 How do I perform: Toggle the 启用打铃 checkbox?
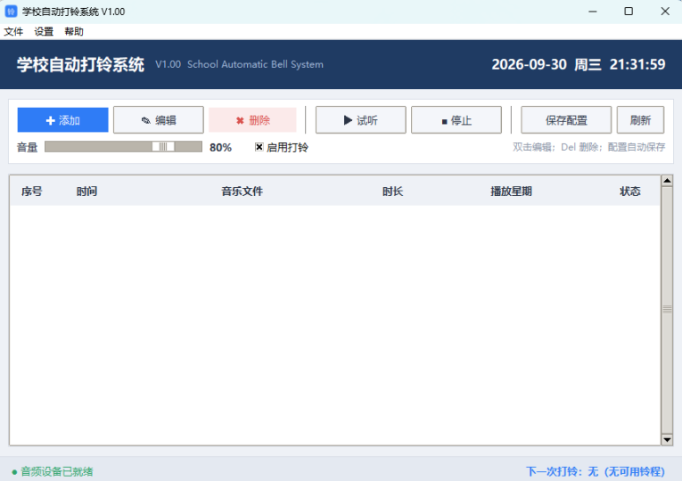tap(259, 147)
